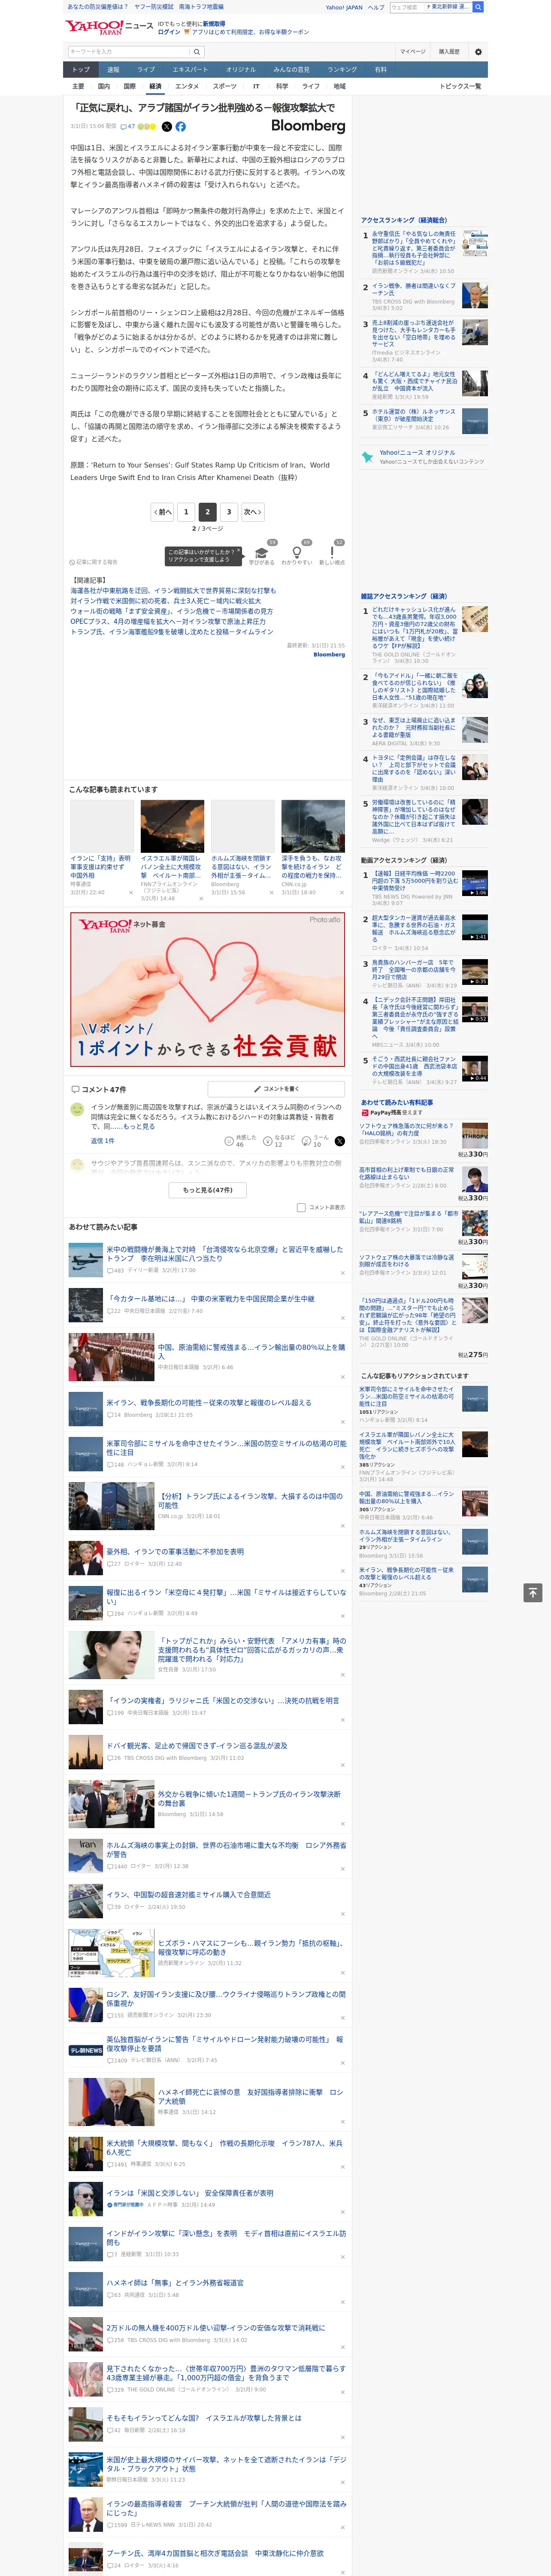Share the article on Facebook below headline
551x2576 pixels.
(x=181, y=127)
